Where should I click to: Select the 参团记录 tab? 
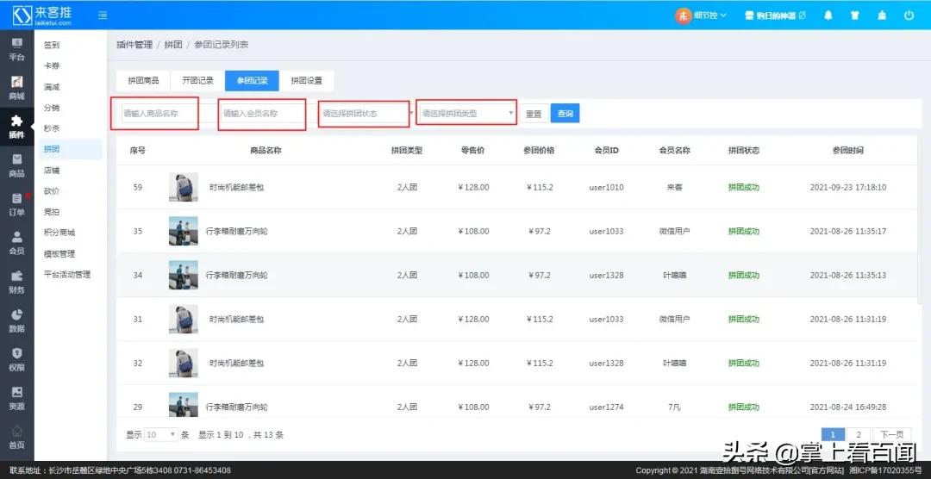252,81
